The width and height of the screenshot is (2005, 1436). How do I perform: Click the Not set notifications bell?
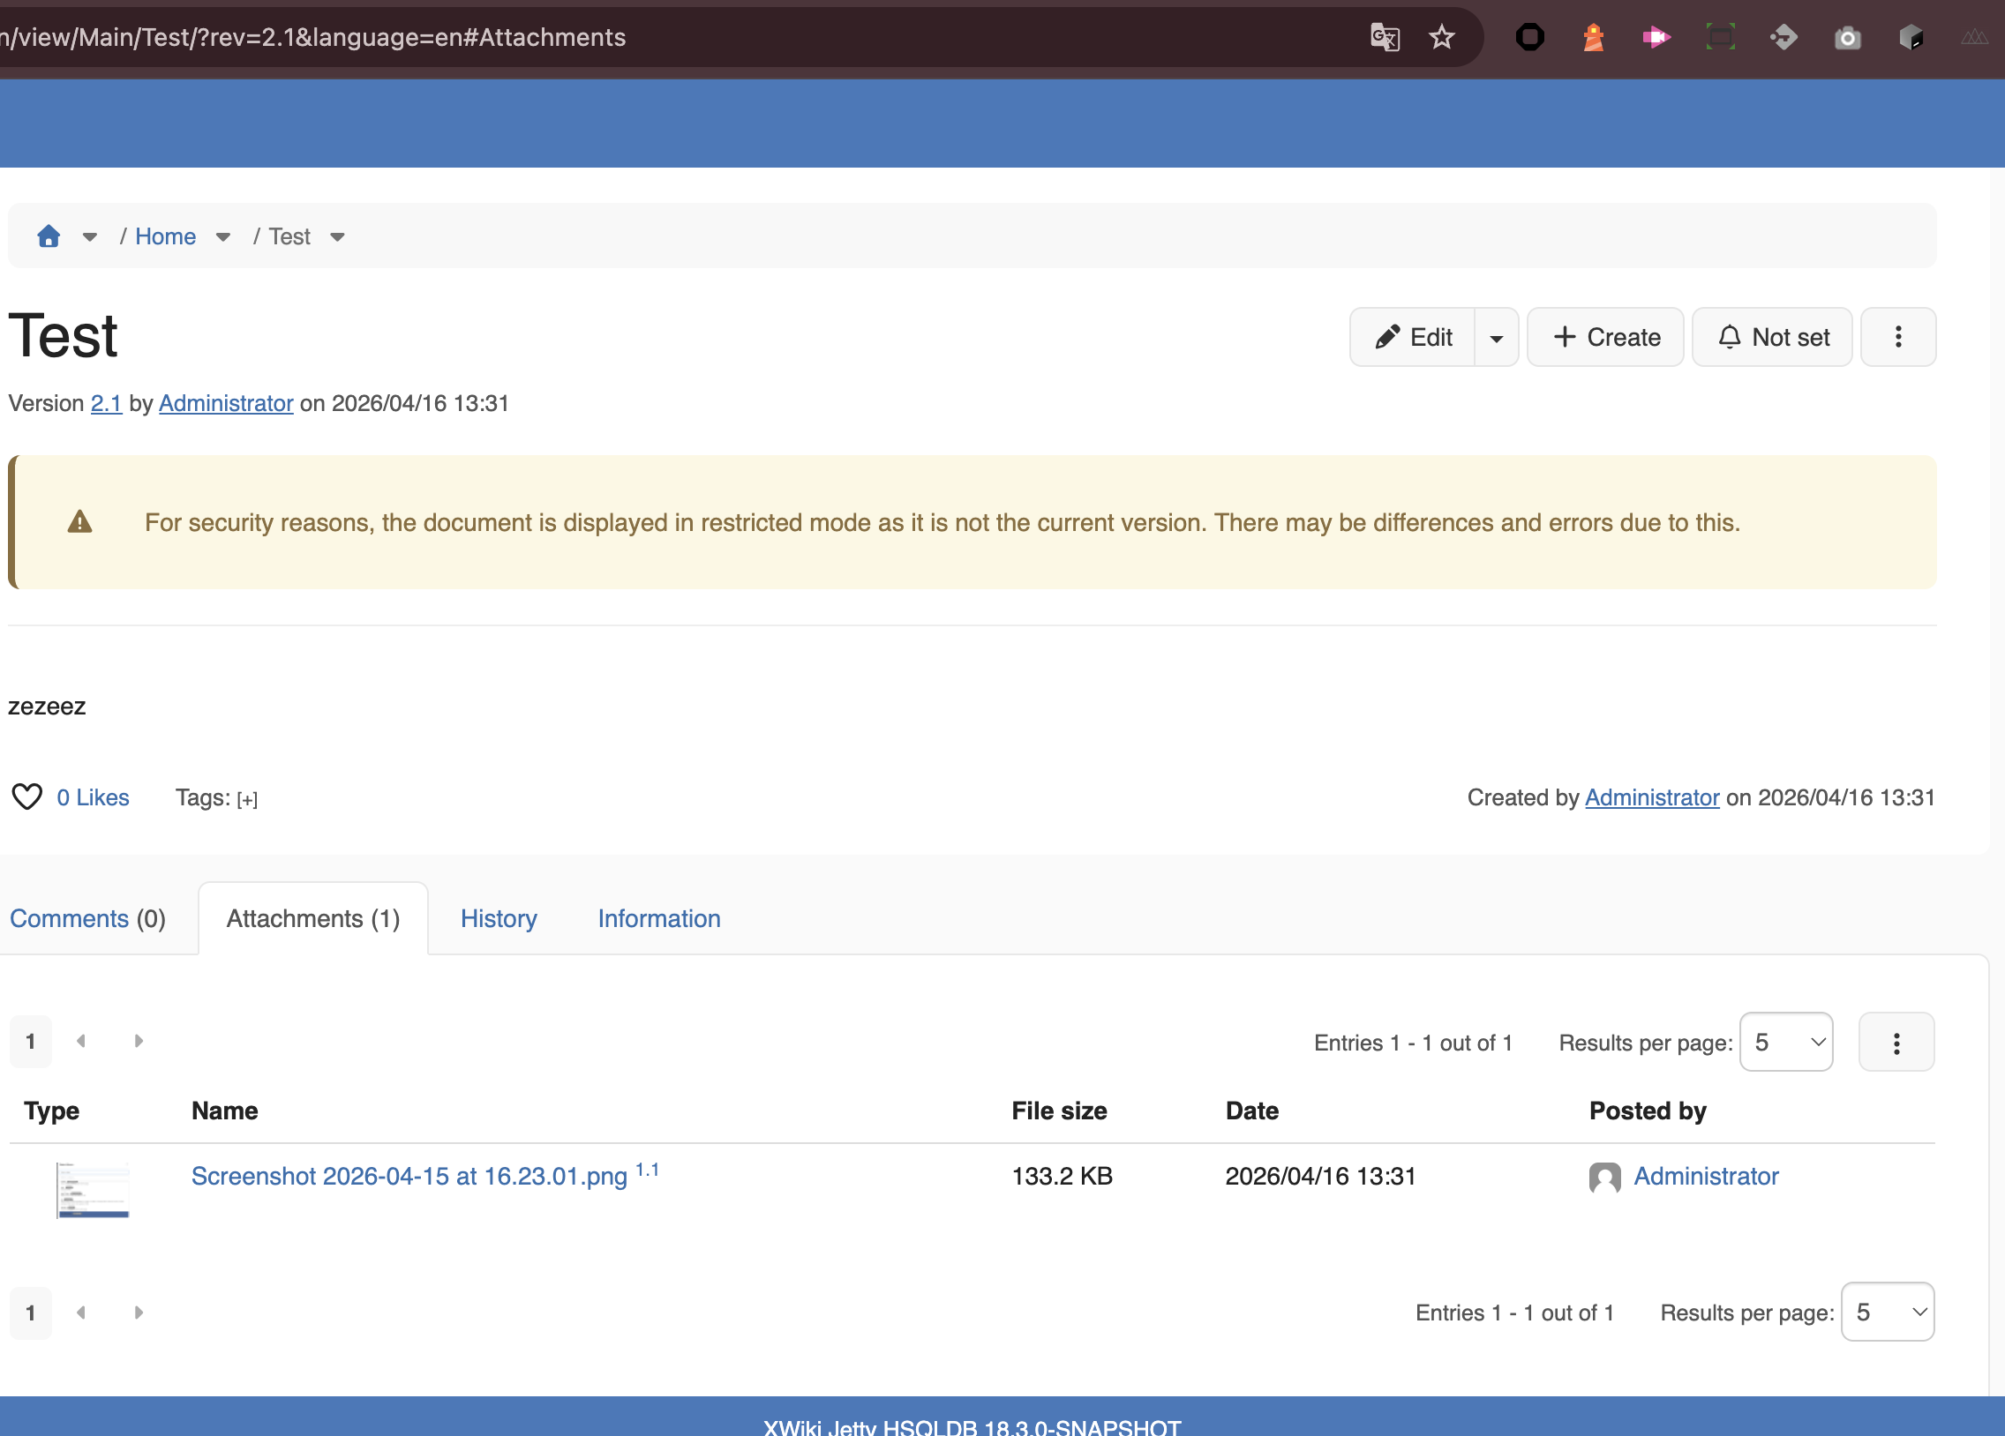1773,337
